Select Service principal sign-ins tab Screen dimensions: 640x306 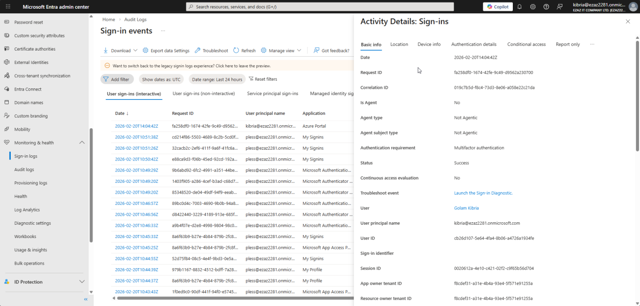point(273,93)
